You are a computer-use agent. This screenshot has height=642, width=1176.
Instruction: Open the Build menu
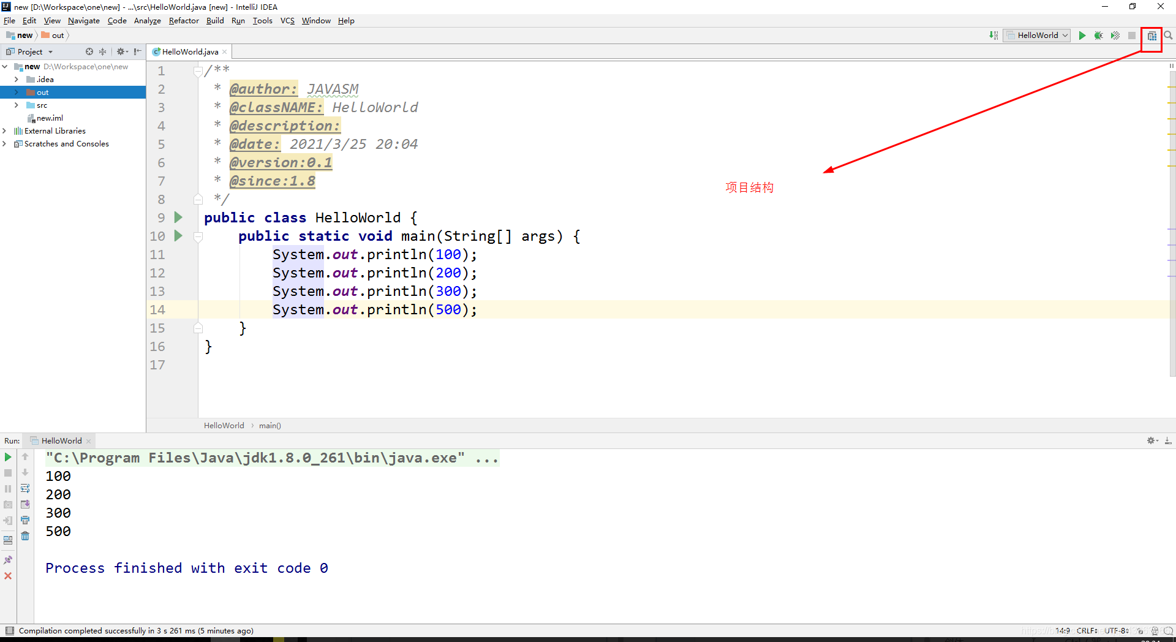tap(215, 20)
